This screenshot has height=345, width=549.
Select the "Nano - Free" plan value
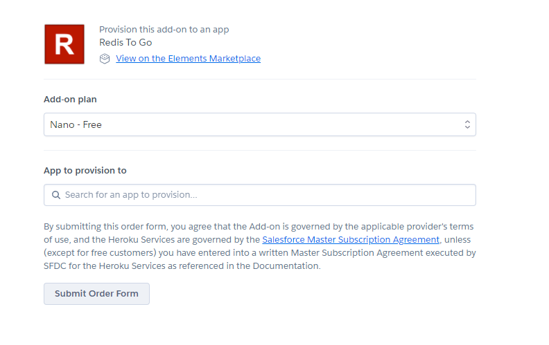[76, 125]
